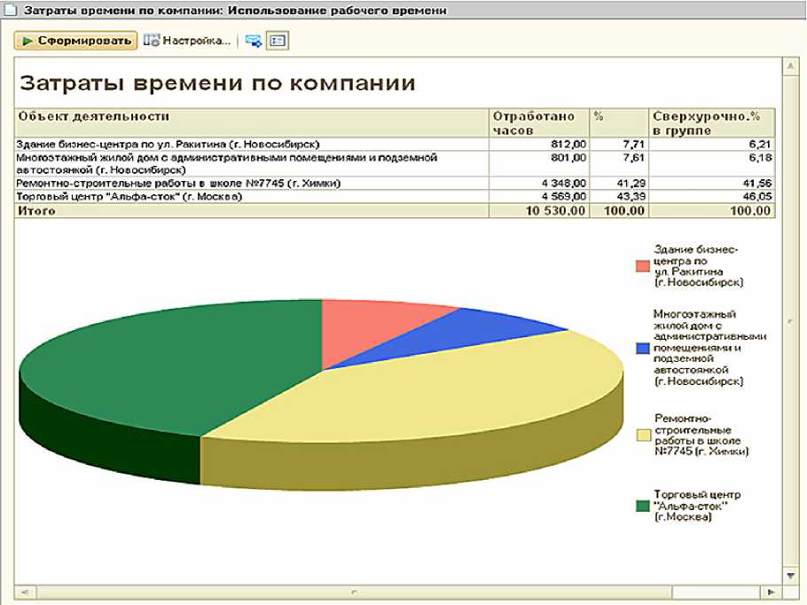Click the green legend swatch for Торговый центр
The image size is (807, 605).
coord(643,506)
